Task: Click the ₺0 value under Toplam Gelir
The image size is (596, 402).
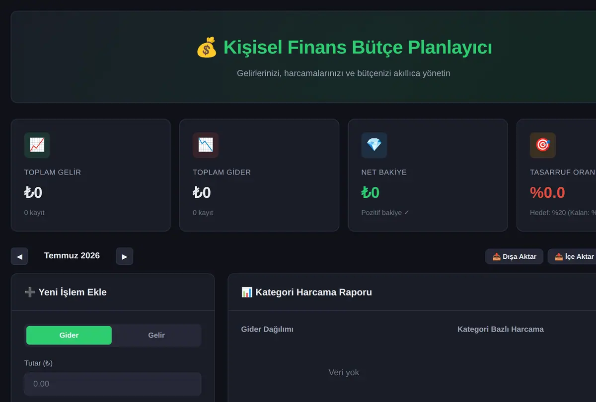Action: [33, 192]
